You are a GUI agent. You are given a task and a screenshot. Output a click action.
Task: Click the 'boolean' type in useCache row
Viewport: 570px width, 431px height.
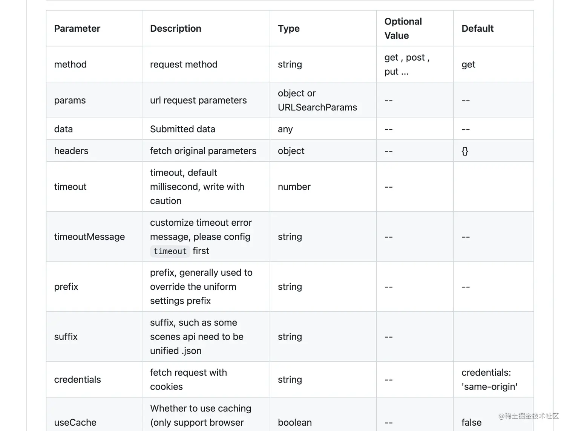[x=295, y=422]
